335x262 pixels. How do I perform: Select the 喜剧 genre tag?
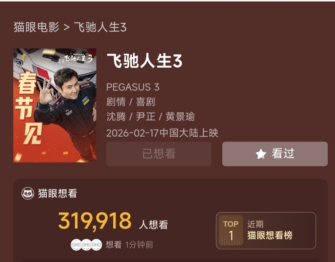(146, 102)
